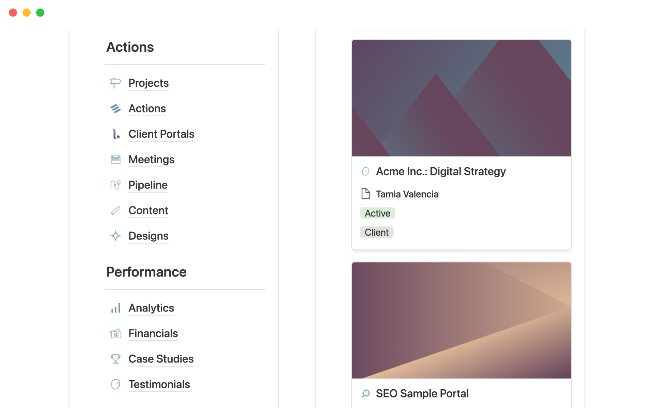Click the bar chart icon beside Analytics
654x408 pixels.
pyautogui.click(x=115, y=308)
